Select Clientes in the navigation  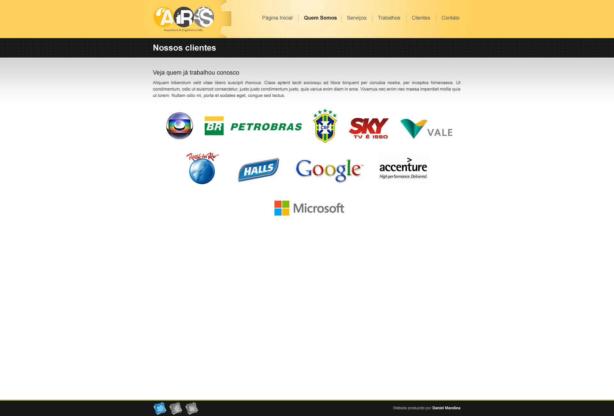point(421,18)
